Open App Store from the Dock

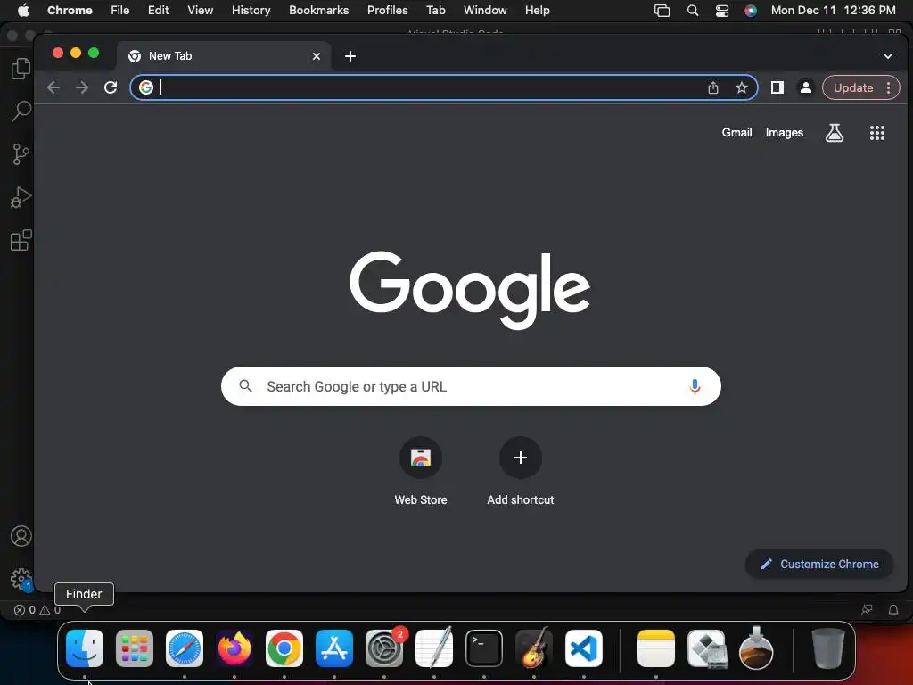334,648
